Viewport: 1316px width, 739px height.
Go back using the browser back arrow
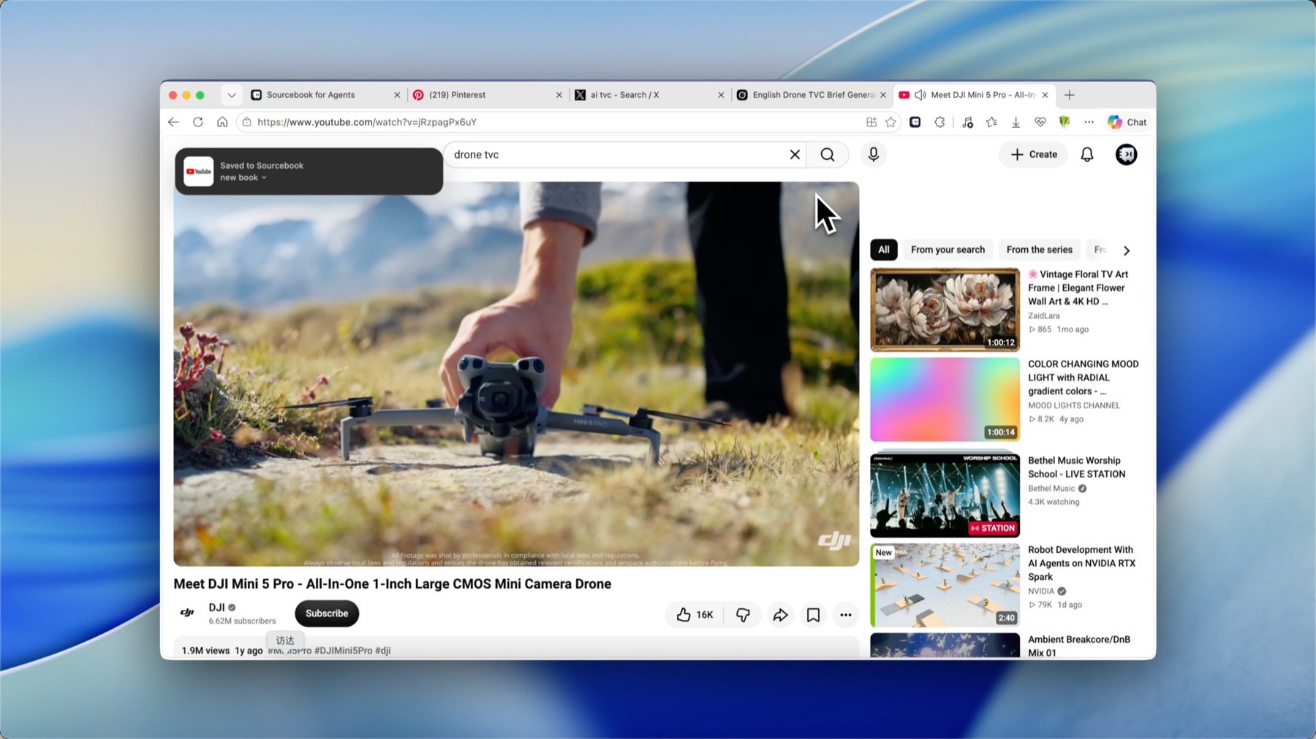pyautogui.click(x=173, y=122)
